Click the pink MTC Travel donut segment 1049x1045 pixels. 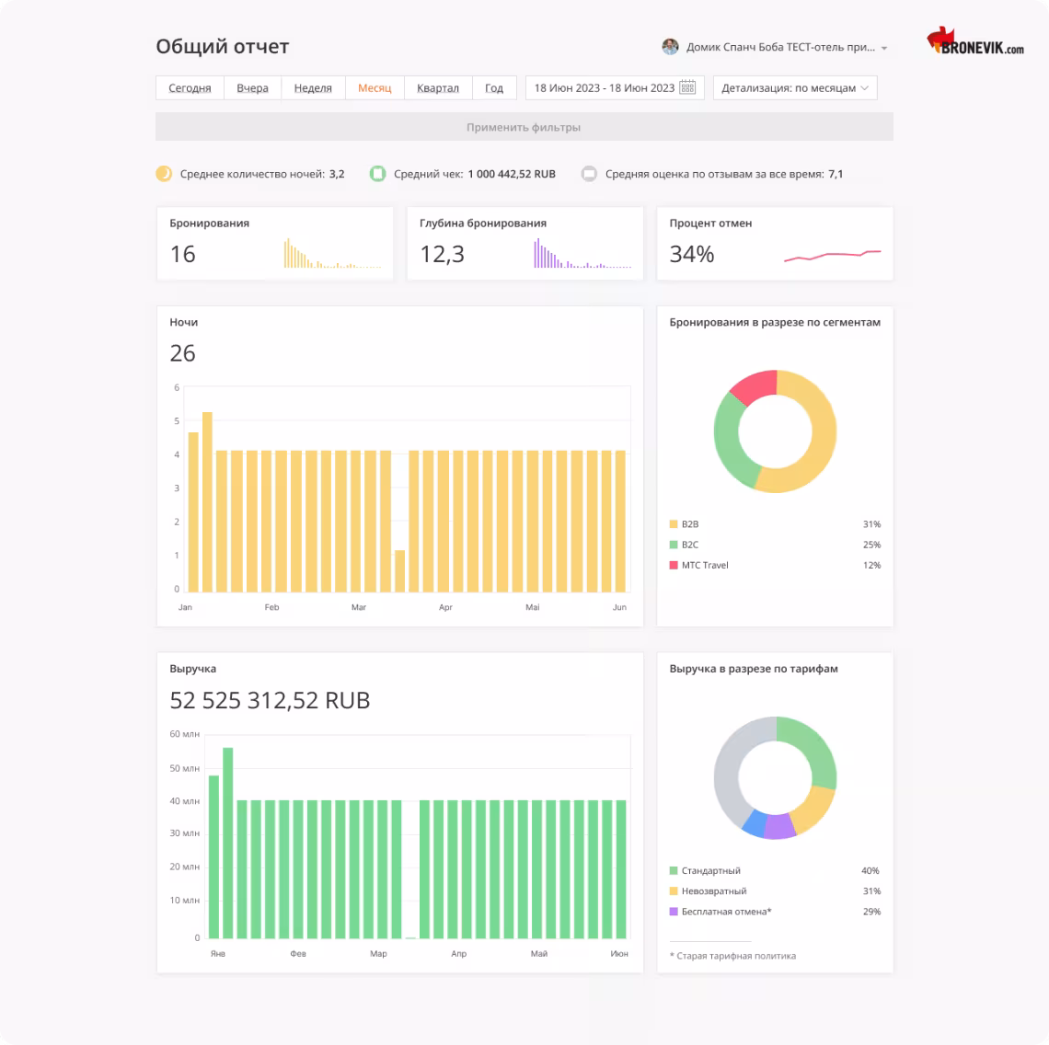[752, 387]
